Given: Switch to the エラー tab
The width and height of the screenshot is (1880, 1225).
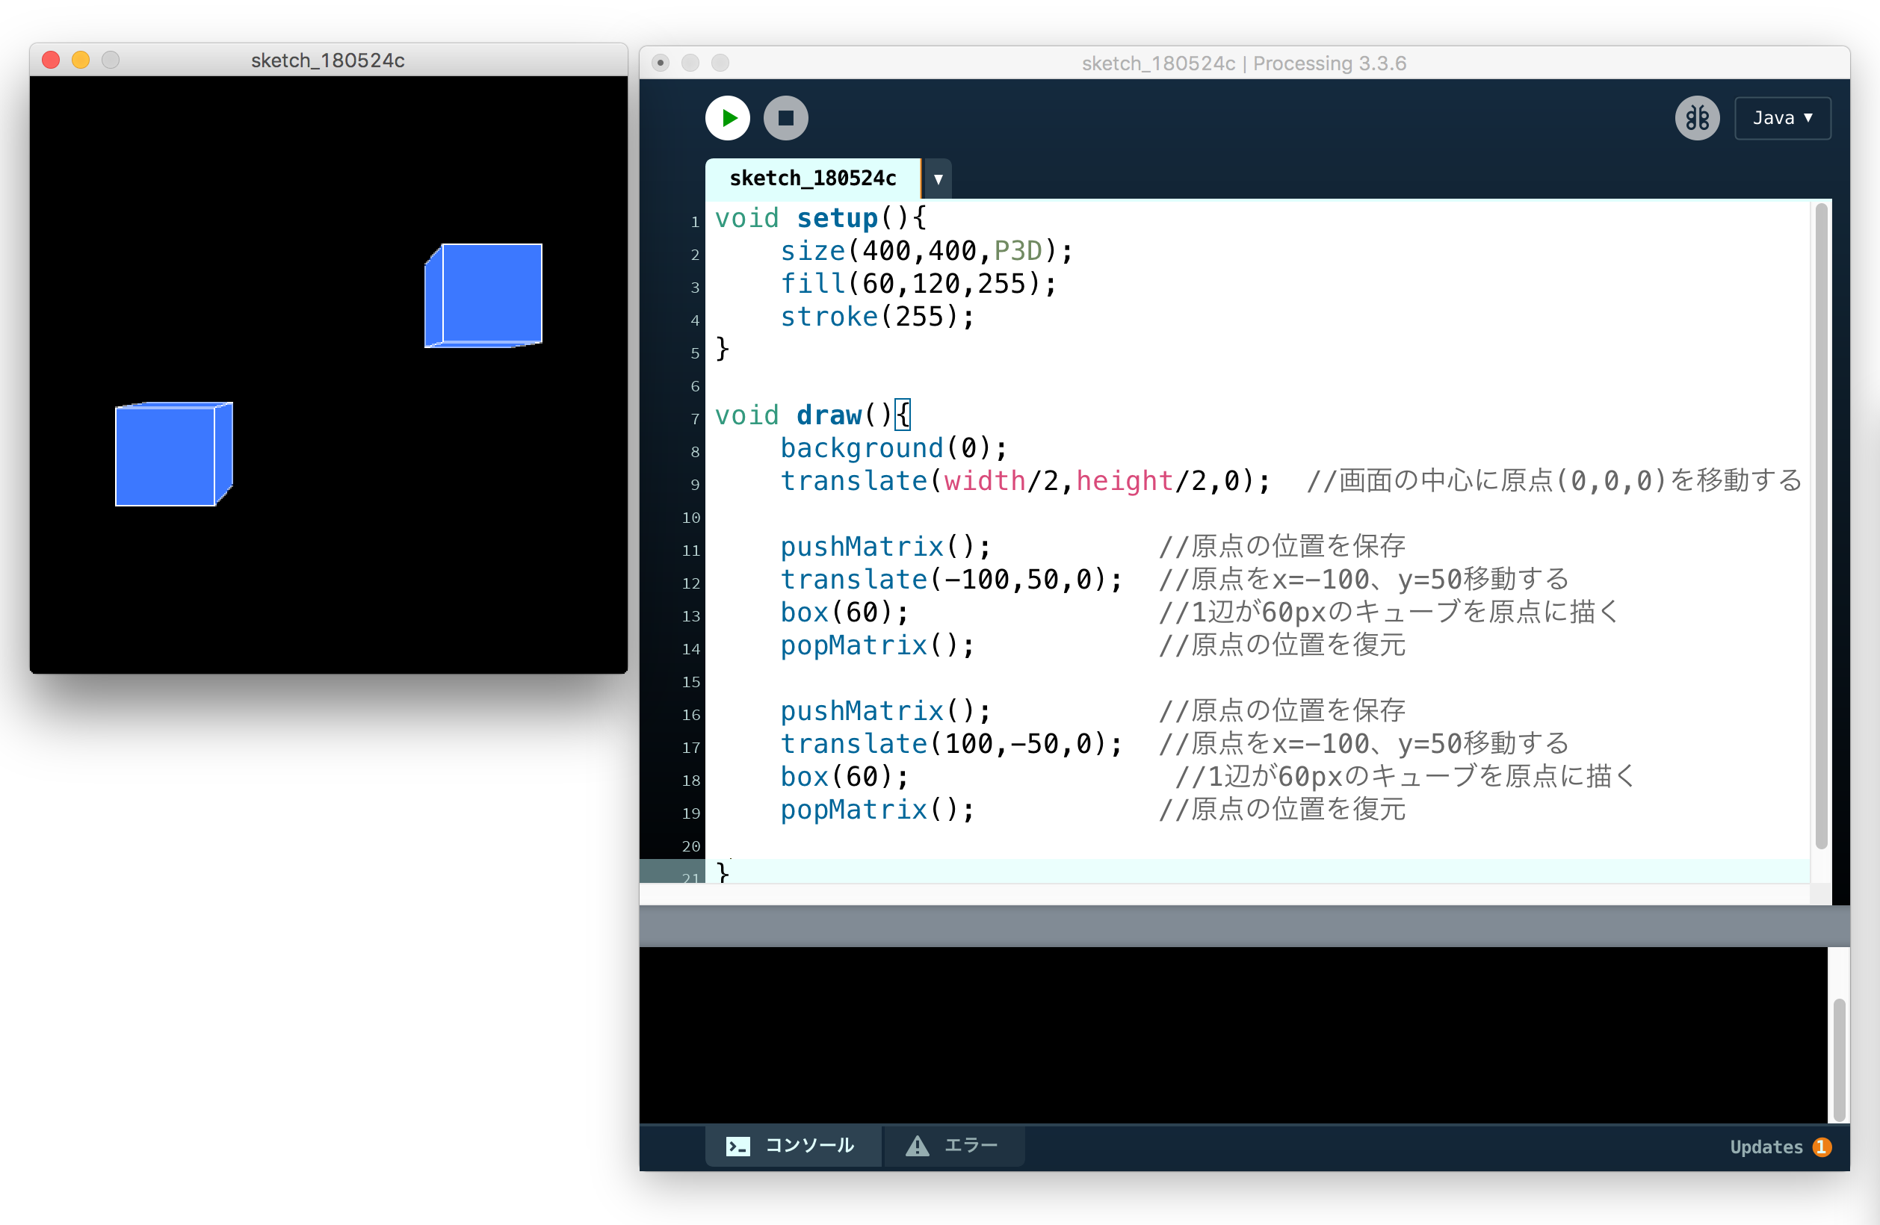Looking at the screenshot, I should pos(970,1144).
